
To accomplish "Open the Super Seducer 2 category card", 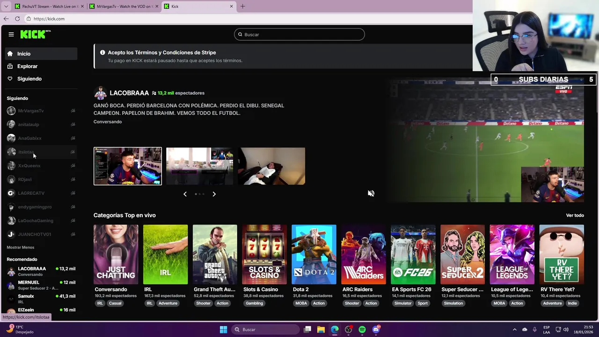I will pyautogui.click(x=463, y=255).
